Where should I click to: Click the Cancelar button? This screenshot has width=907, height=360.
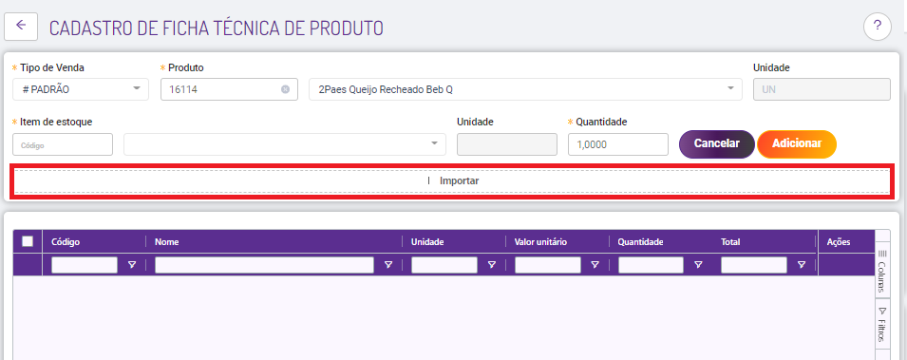coord(717,144)
